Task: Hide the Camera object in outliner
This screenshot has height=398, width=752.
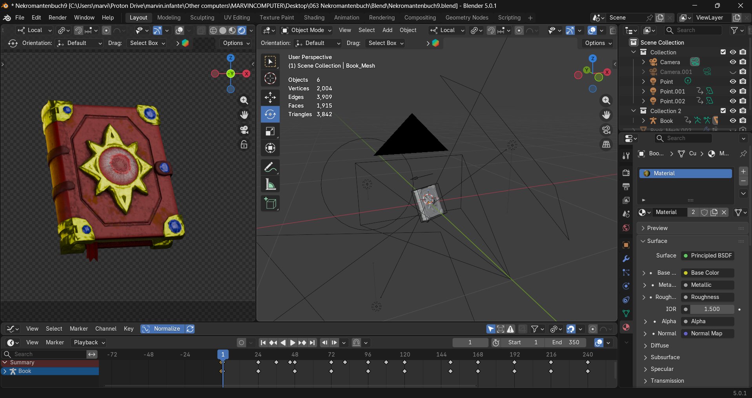Action: coord(732,62)
